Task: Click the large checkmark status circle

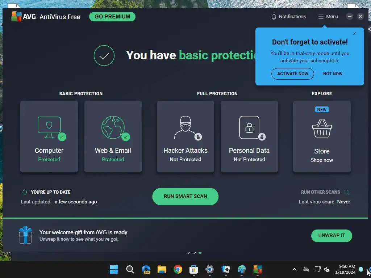Action: 104,55
